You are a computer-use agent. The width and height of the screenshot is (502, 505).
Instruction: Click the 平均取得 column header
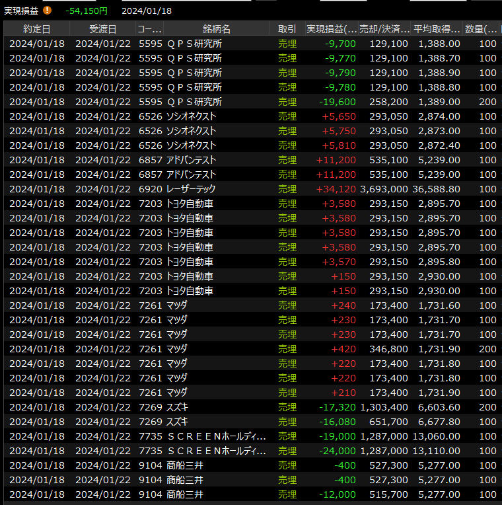pyautogui.click(x=437, y=29)
